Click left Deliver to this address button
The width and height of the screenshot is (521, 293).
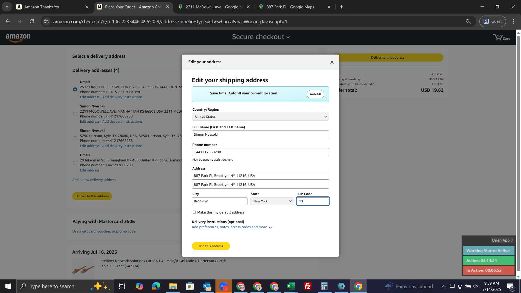click(x=92, y=196)
